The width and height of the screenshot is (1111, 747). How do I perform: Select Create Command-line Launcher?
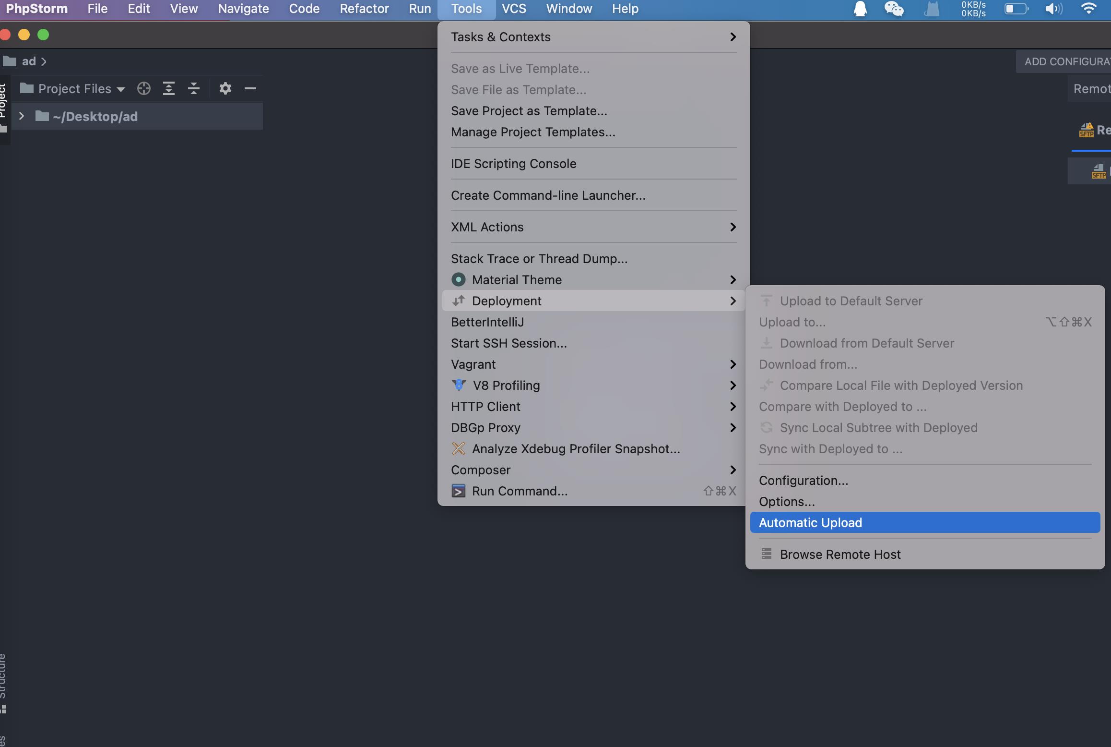point(594,195)
